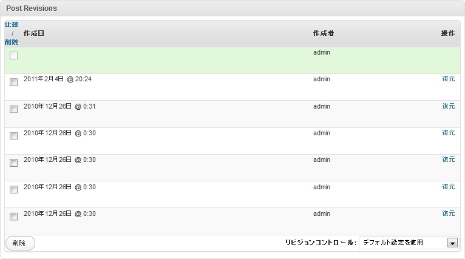465x259 pixels.
Task: Open the 2011年2月4日 @ 20:24 revision date
Action: [x=58, y=79]
